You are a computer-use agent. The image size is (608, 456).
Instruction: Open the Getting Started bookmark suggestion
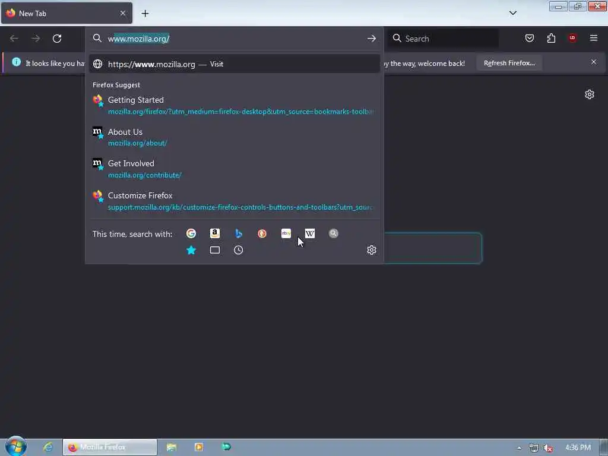[x=234, y=105]
